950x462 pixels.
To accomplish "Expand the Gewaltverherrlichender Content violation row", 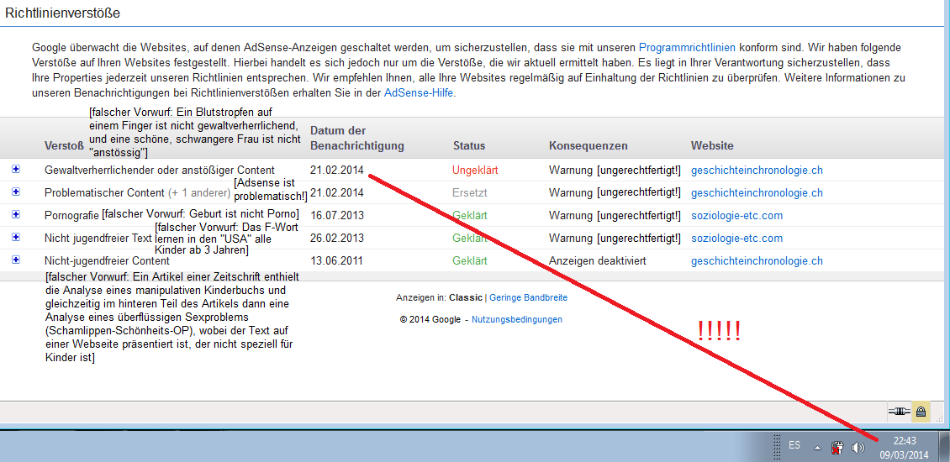I will 16,170.
